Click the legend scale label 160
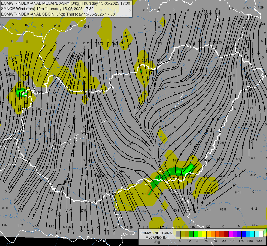The height and width of the screenshot is (246, 267). pyautogui.click(x=241, y=241)
